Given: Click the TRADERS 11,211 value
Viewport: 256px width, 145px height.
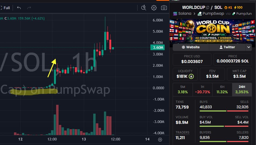Looking at the screenshot, I should pos(180,138).
